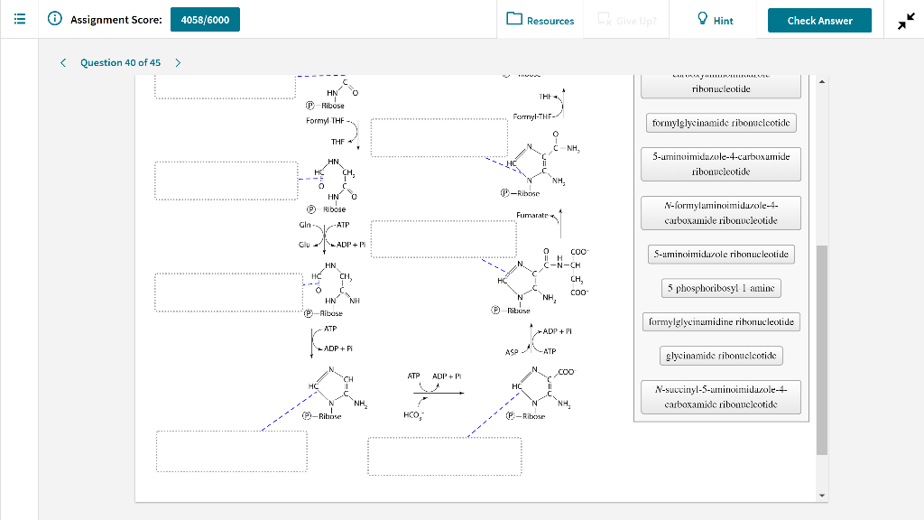Pick the 5-phosphoribosyl-1-amine answer

pos(720,287)
